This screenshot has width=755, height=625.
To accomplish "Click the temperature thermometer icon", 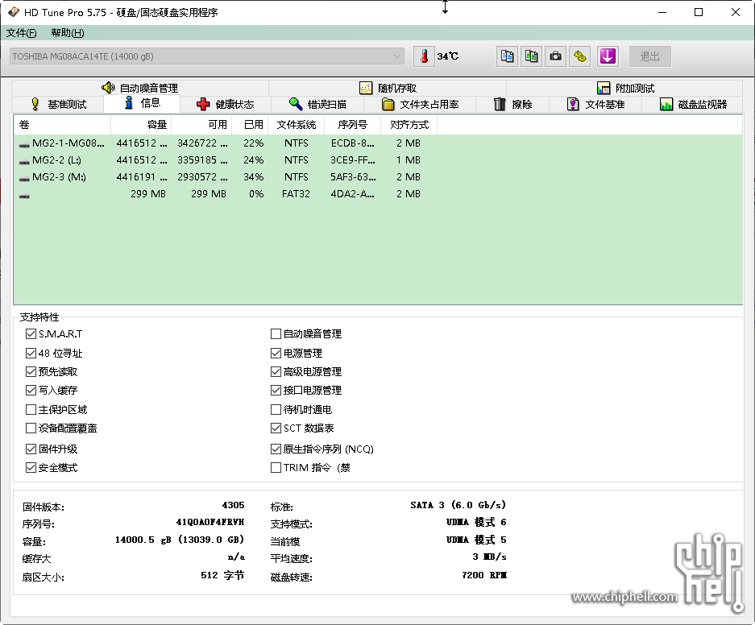I will pos(424,56).
